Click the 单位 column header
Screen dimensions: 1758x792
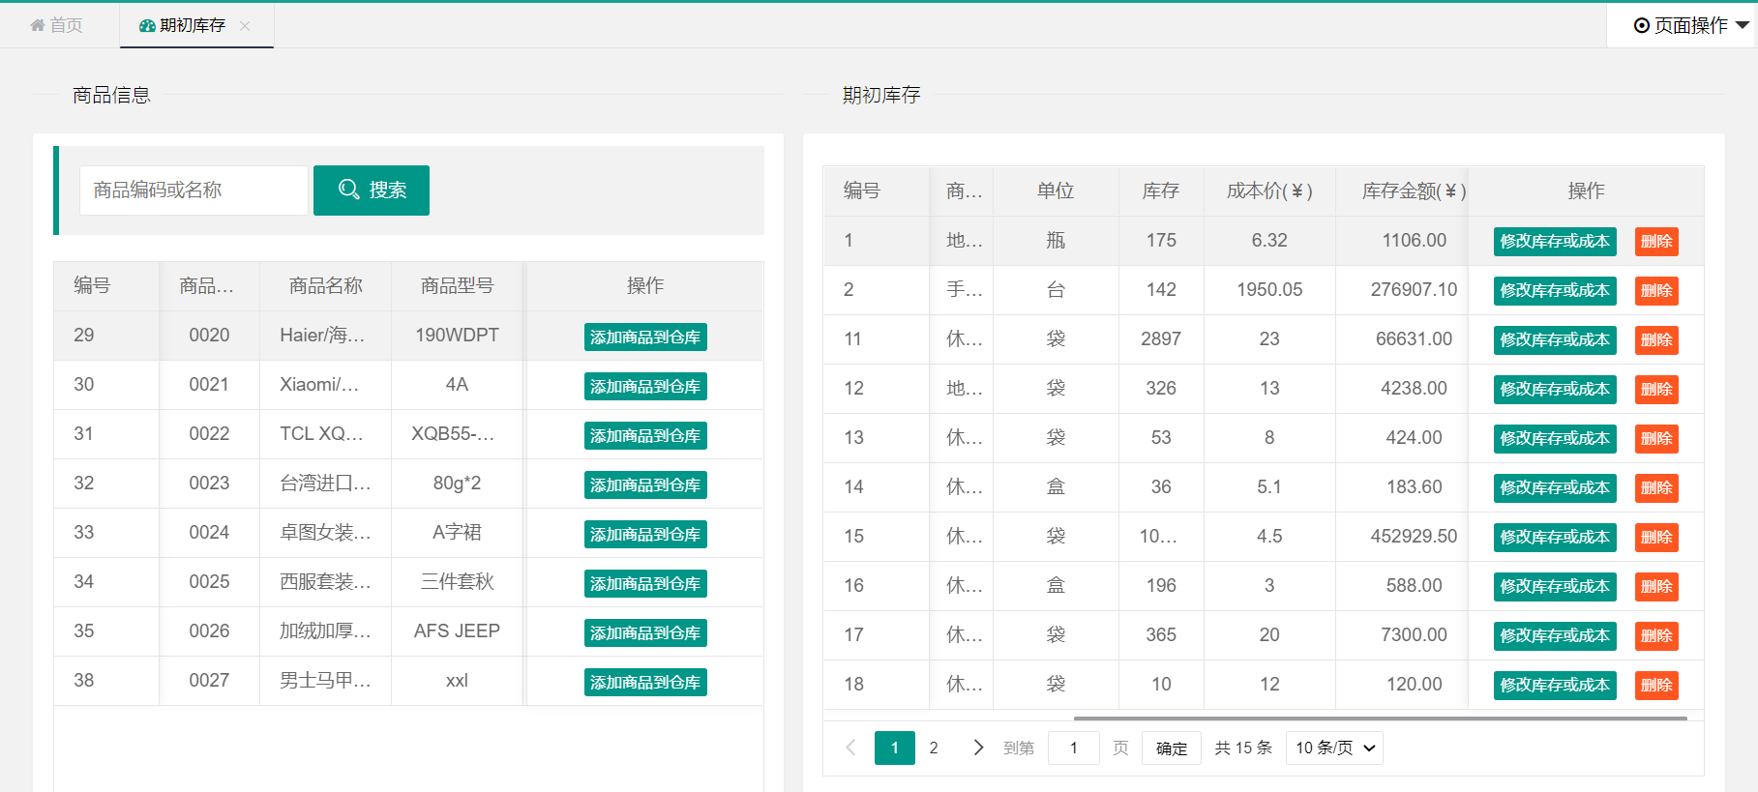pyautogui.click(x=1056, y=191)
